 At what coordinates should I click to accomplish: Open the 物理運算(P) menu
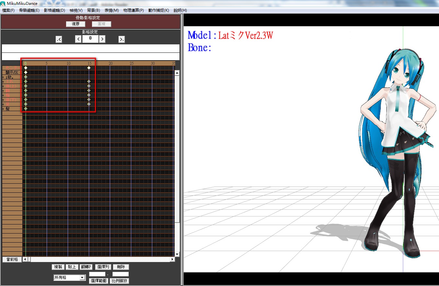pyautogui.click(x=133, y=10)
